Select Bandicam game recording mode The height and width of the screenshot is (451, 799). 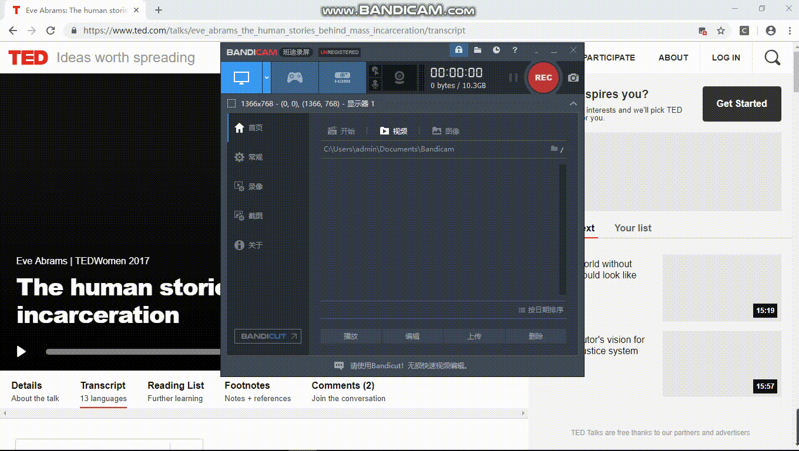(295, 78)
